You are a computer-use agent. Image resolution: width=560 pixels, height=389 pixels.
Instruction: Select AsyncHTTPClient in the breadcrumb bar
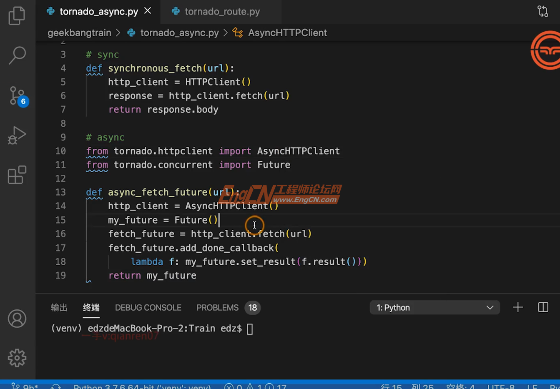[287, 33]
